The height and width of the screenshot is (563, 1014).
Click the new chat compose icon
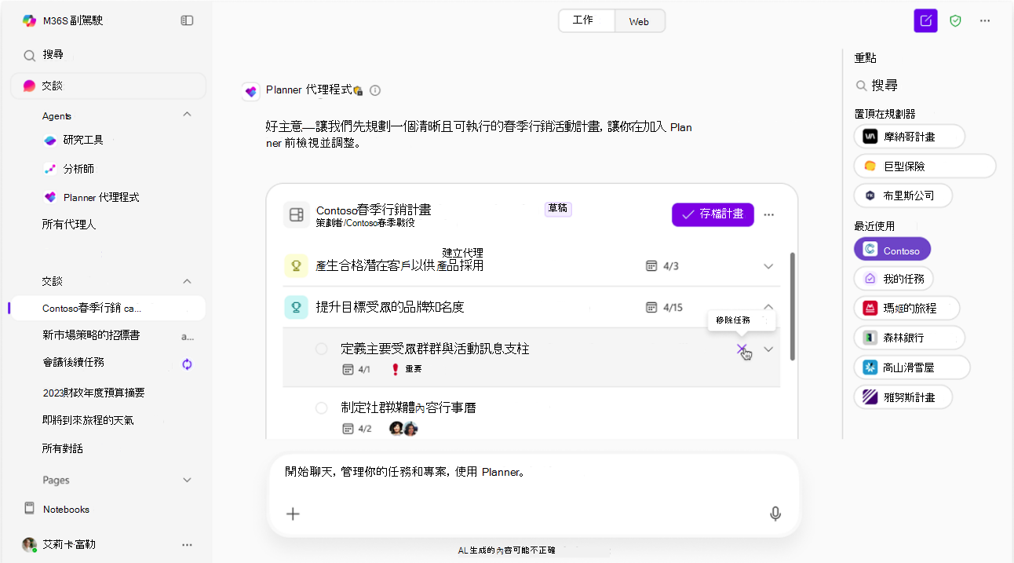(x=926, y=21)
